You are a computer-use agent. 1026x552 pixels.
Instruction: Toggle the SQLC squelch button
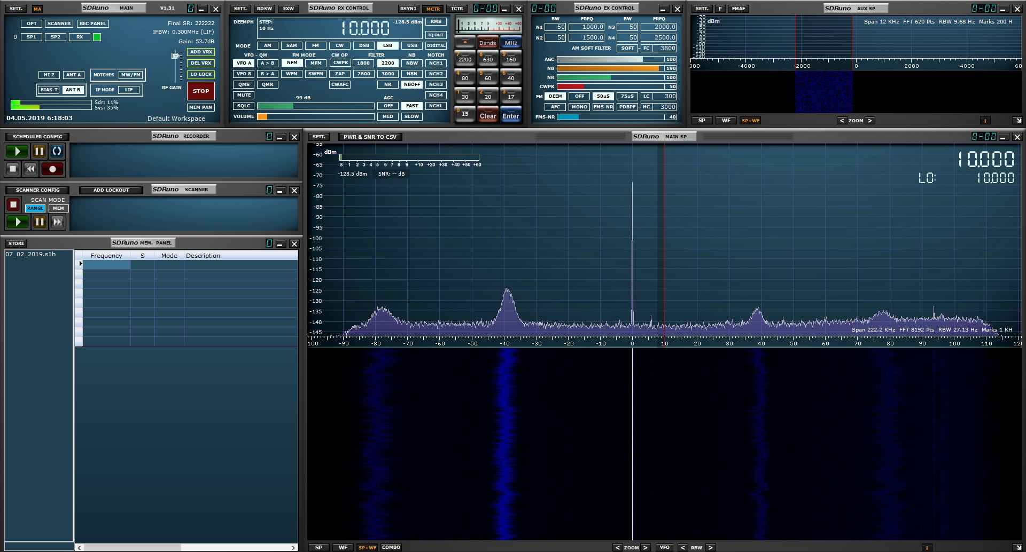point(244,106)
